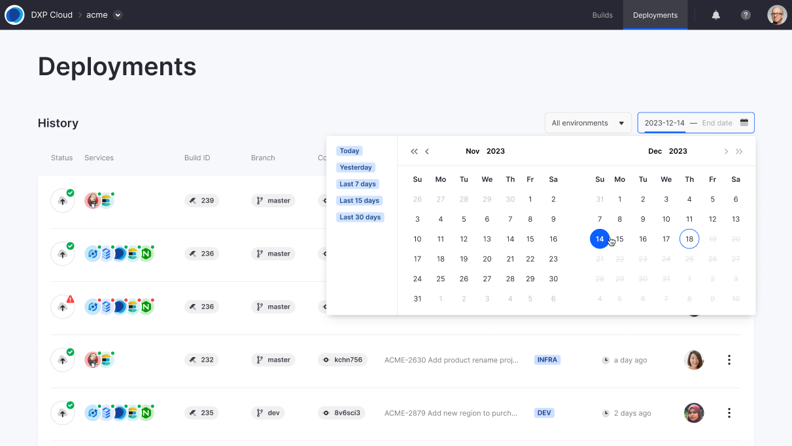Screen dimensions: 792x446
Task: Click the commit tag 8v6sci3
Action: pyautogui.click(x=341, y=413)
